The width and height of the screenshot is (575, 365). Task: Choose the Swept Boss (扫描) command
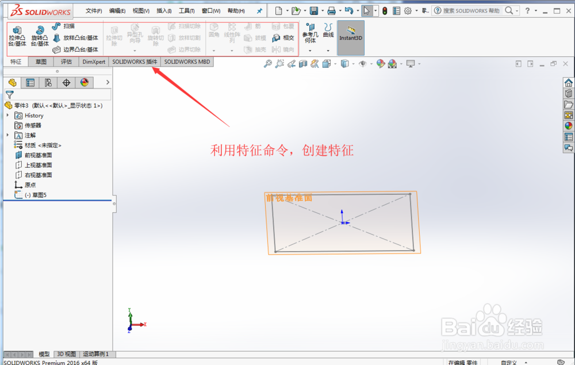pyautogui.click(x=63, y=26)
